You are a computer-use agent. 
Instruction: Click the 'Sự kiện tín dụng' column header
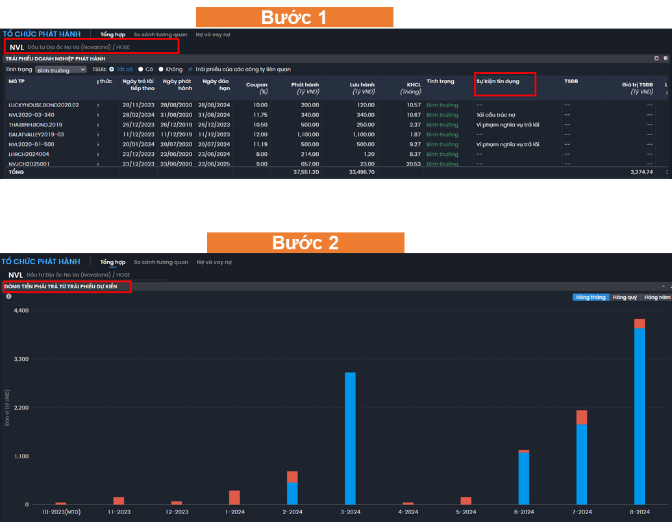(498, 82)
